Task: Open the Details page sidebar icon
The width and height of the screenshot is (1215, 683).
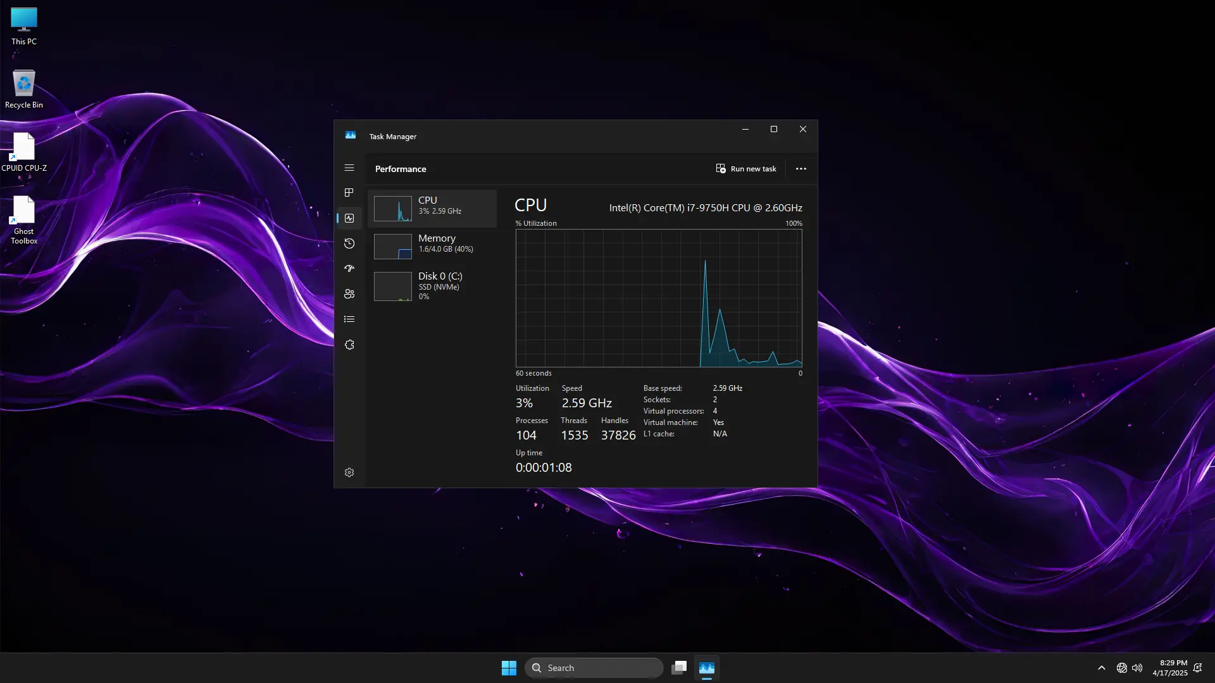Action: [x=349, y=319]
